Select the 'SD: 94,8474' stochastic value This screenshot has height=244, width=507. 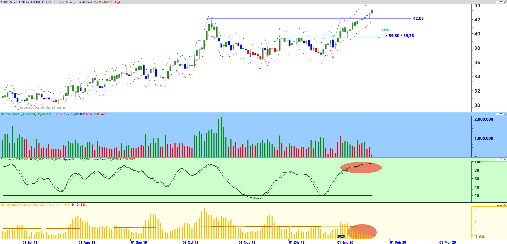54,159
